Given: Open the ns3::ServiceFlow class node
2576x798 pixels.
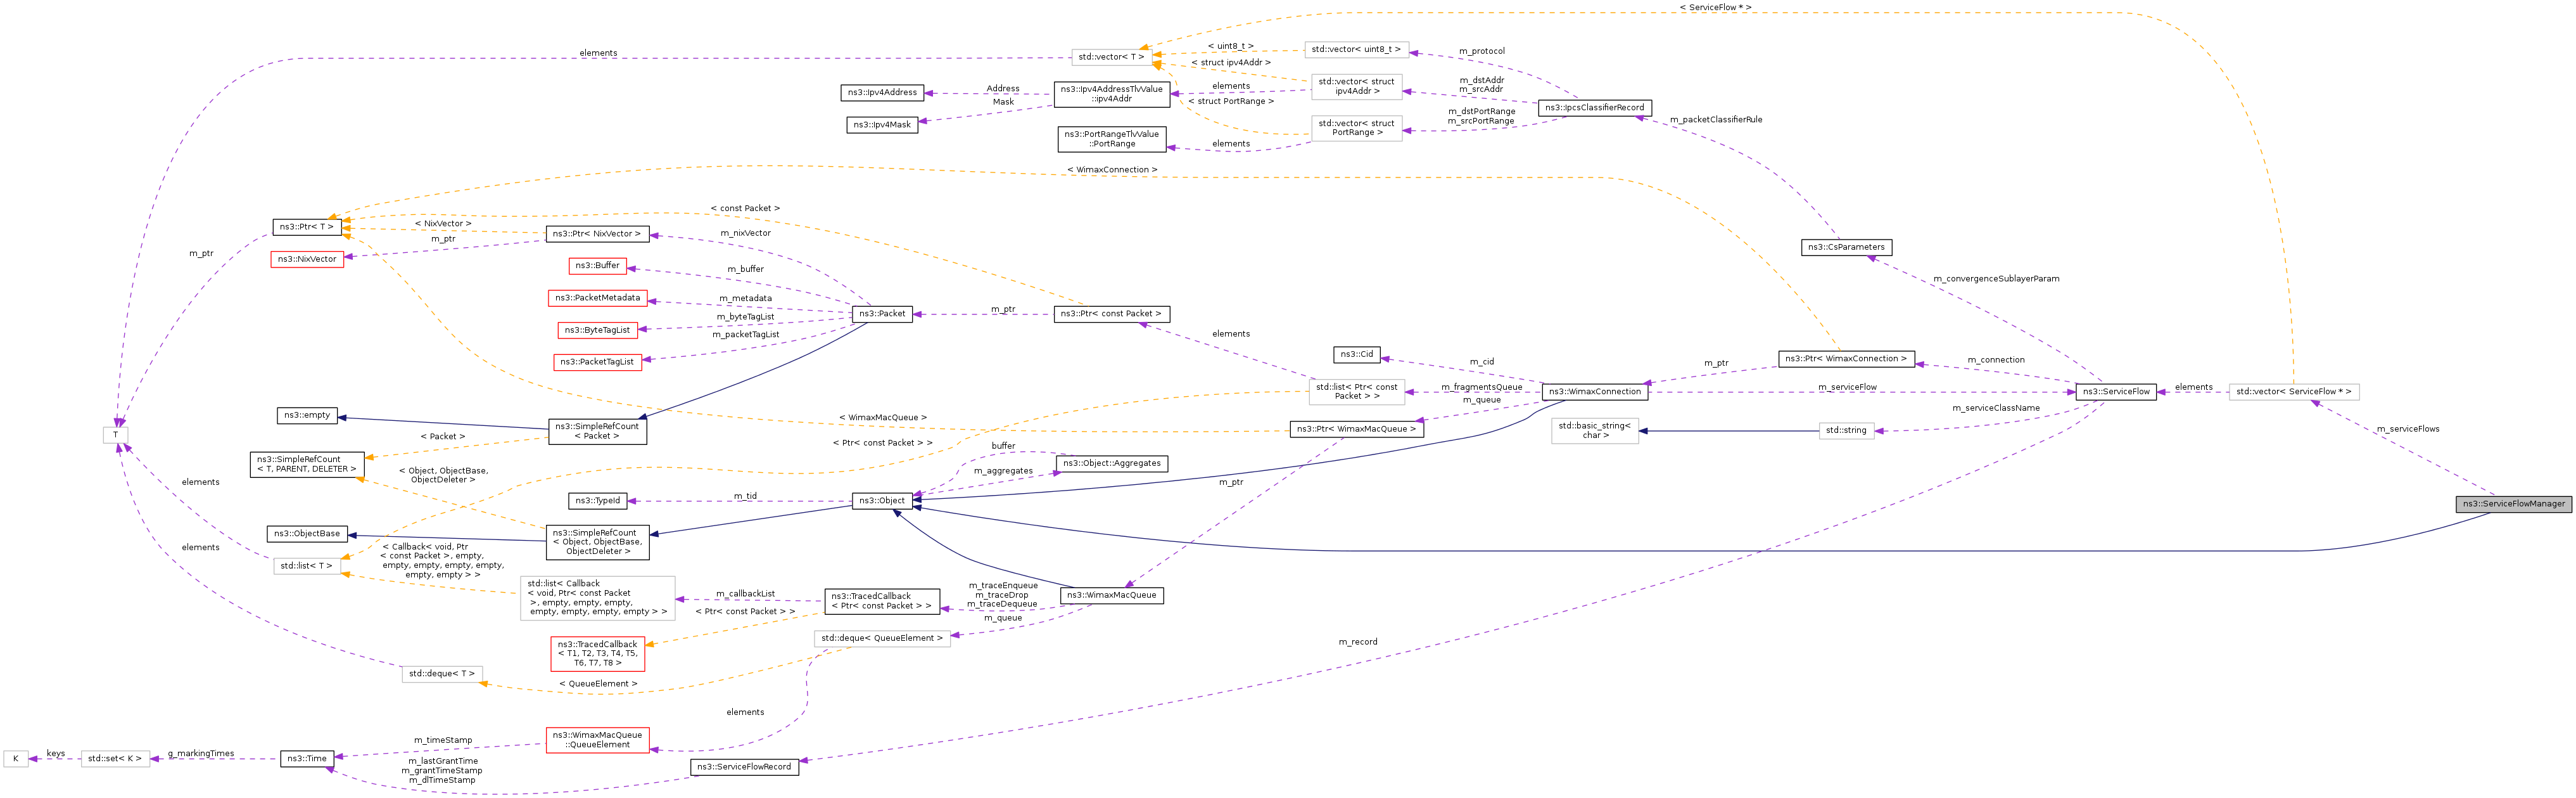Looking at the screenshot, I should click(2116, 392).
